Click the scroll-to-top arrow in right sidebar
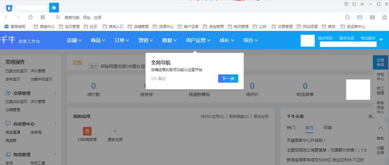This screenshot has height=165, width=389. coord(380,128)
